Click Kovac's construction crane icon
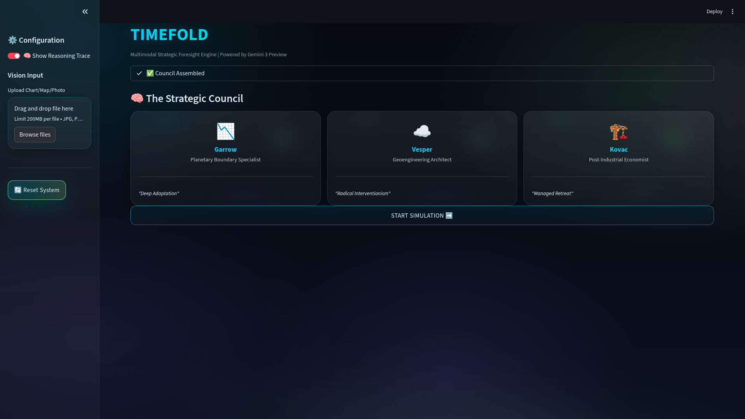The image size is (745, 419). coord(619,132)
